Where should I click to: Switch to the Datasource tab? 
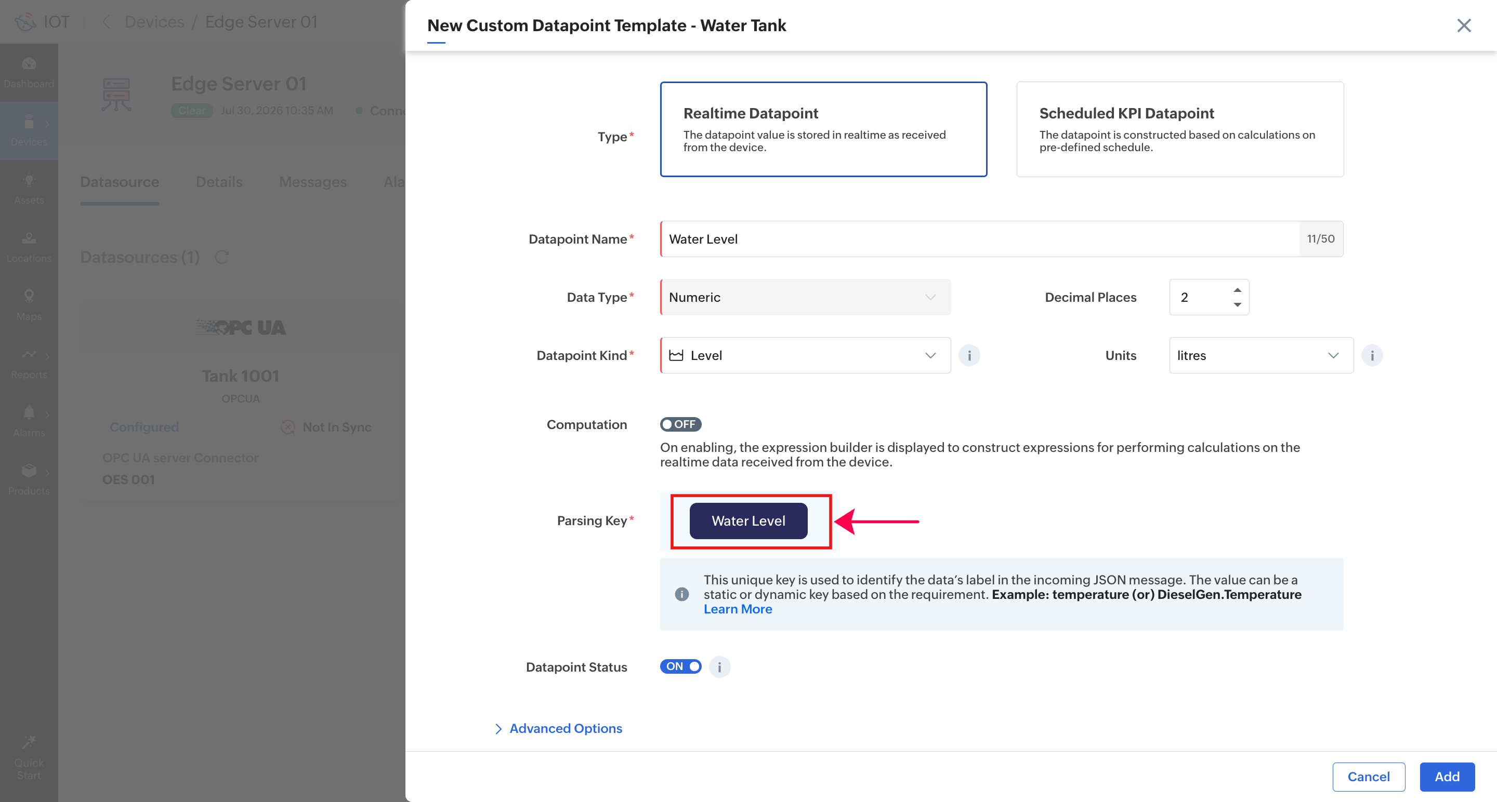pyautogui.click(x=120, y=182)
